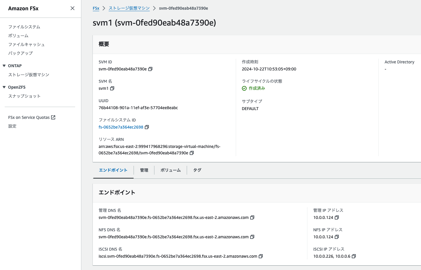Screen dimensions: 421x270
Task: Copy the iSCSI IP addresses
Action: coord(354,256)
